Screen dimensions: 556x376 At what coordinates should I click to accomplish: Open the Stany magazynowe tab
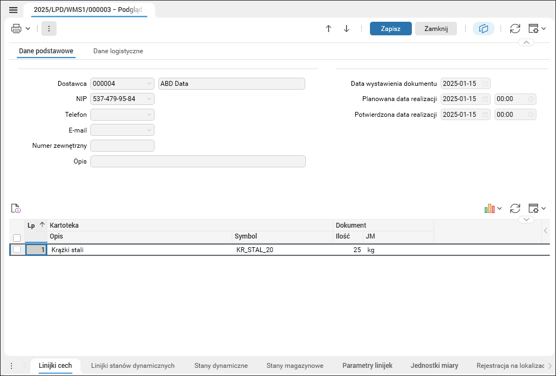click(x=295, y=366)
